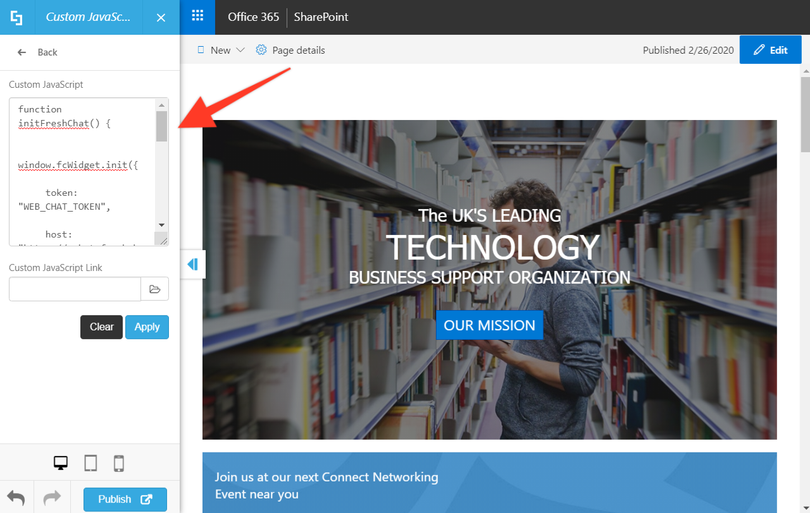Click the ShortPoint logo icon
Image resolution: width=810 pixels, height=513 pixels.
tap(17, 17)
